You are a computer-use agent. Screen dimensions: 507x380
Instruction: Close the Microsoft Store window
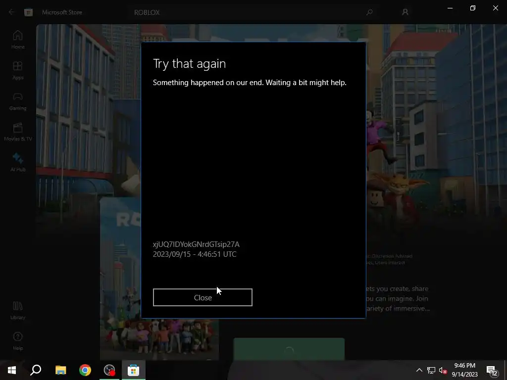click(x=495, y=8)
